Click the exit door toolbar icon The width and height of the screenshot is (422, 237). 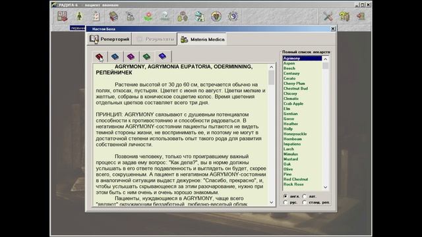[361, 16]
